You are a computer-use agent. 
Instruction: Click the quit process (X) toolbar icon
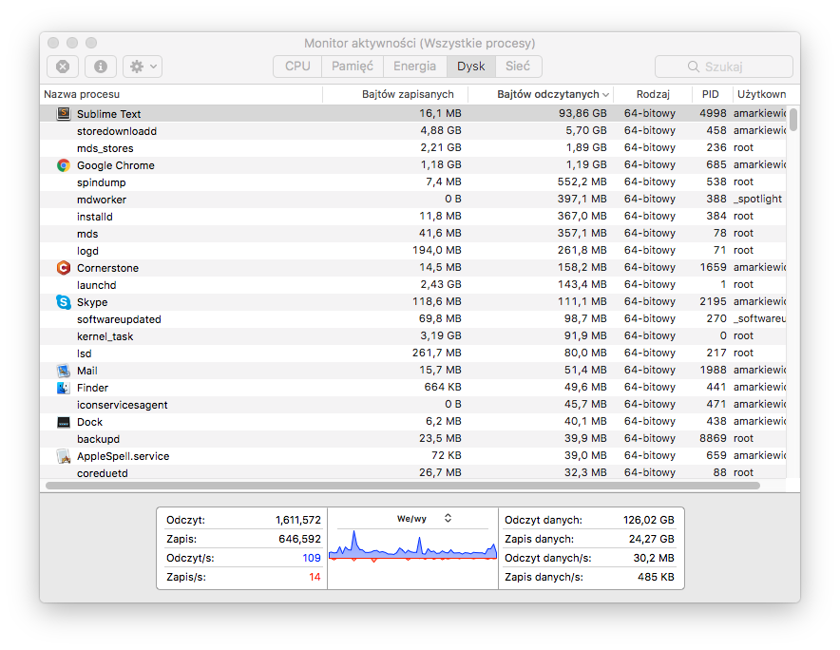[x=63, y=67]
